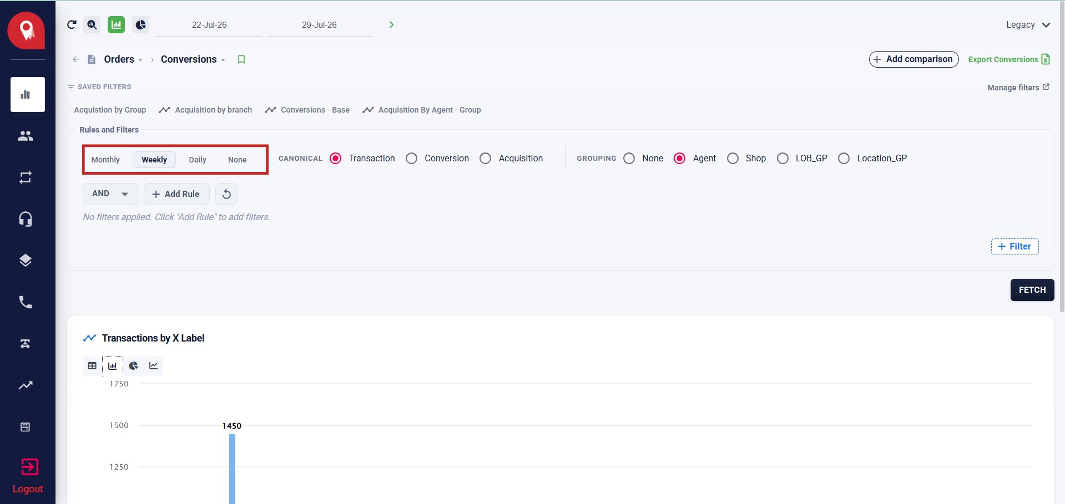Screen dimensions: 1065x504
Task: Reset the filter rules
Action: 226,194
